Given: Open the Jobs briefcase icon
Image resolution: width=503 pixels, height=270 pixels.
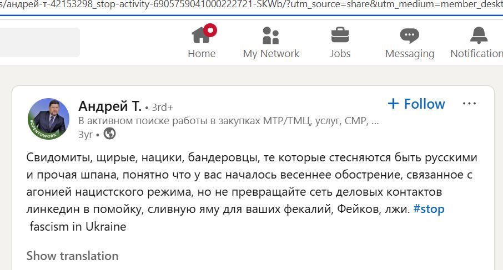Looking at the screenshot, I should (340, 35).
